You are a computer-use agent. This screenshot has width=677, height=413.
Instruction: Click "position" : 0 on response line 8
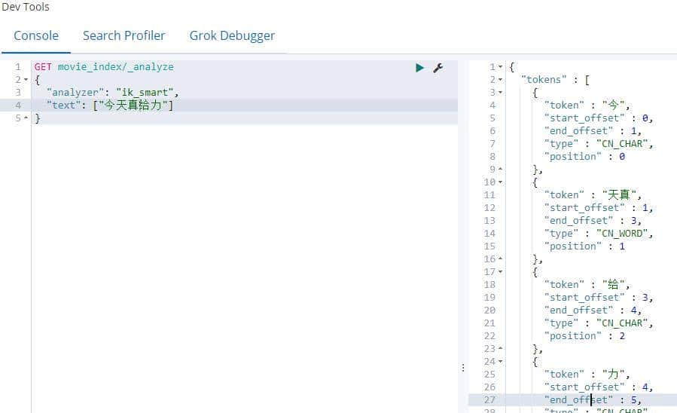pos(584,157)
